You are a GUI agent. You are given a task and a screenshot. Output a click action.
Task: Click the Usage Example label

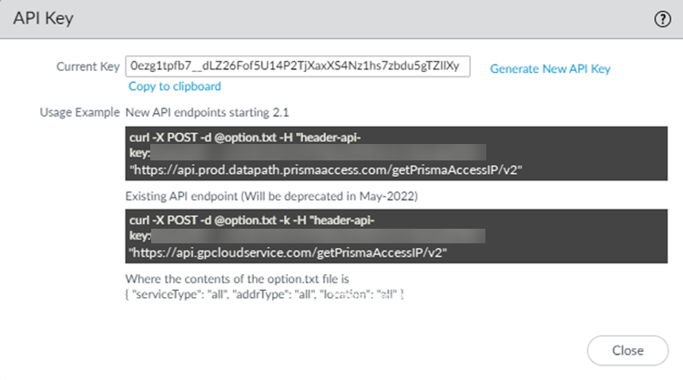click(x=79, y=113)
